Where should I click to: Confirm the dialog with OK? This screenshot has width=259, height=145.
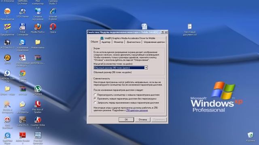(126, 120)
